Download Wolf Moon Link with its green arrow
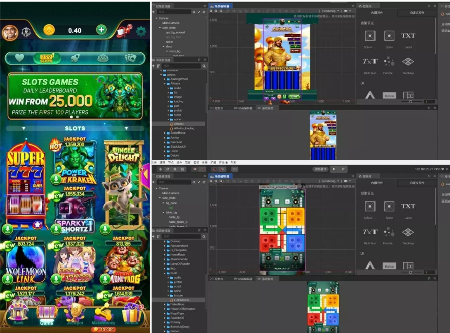This screenshot has width=450, height=333. point(7,279)
